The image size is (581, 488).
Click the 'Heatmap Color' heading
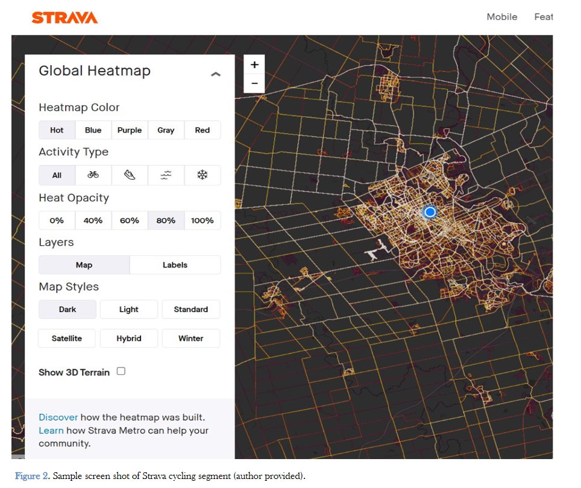(x=79, y=107)
